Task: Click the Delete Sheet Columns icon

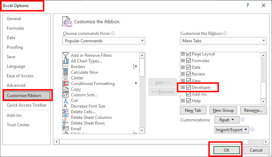Action: click(66, 117)
